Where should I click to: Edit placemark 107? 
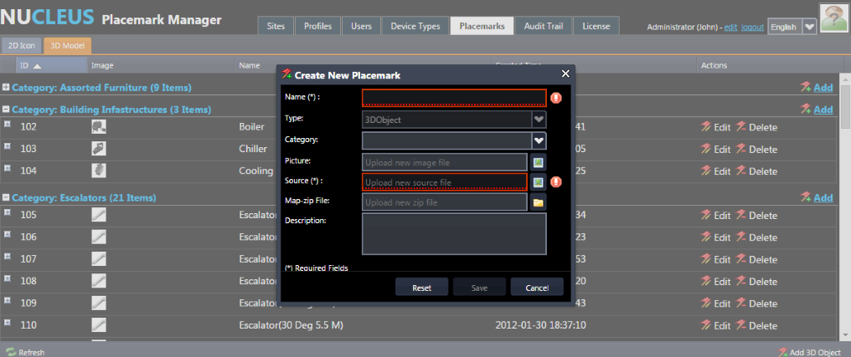(x=715, y=259)
